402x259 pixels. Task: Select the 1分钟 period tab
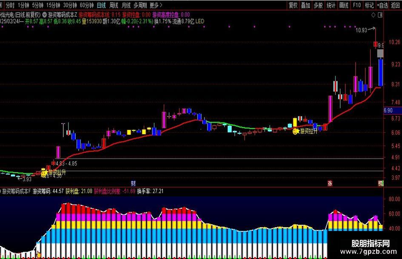23,5
